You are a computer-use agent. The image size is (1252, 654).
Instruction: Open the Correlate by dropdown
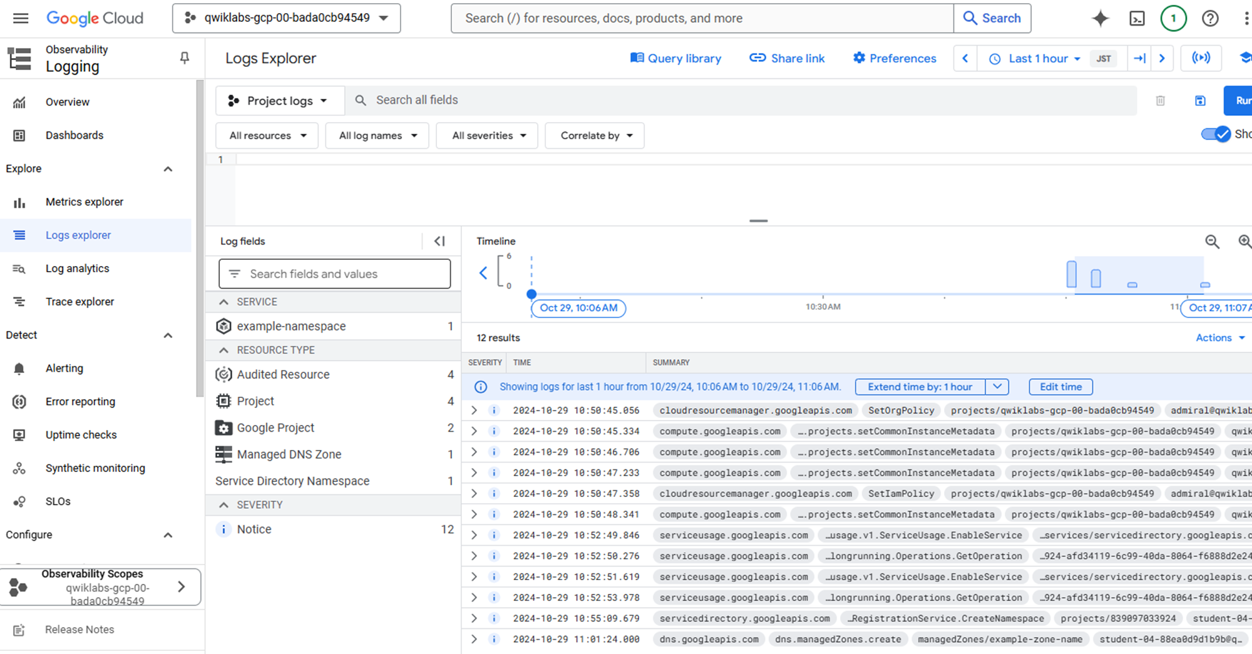click(595, 136)
